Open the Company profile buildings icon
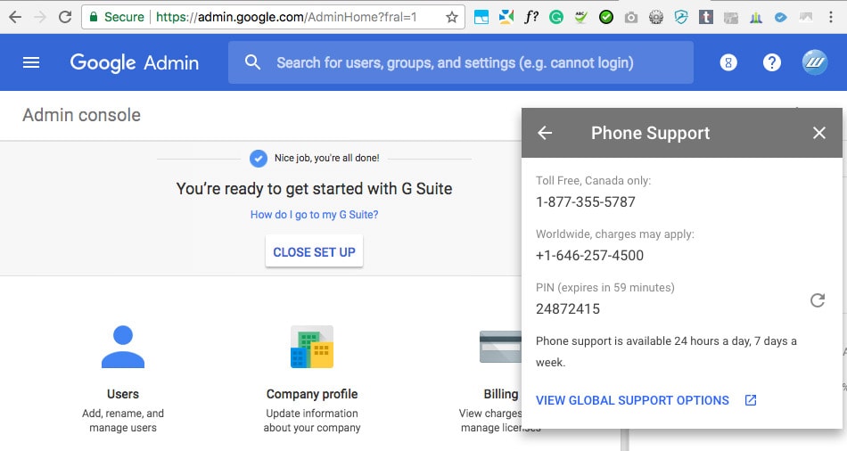 pos(312,347)
